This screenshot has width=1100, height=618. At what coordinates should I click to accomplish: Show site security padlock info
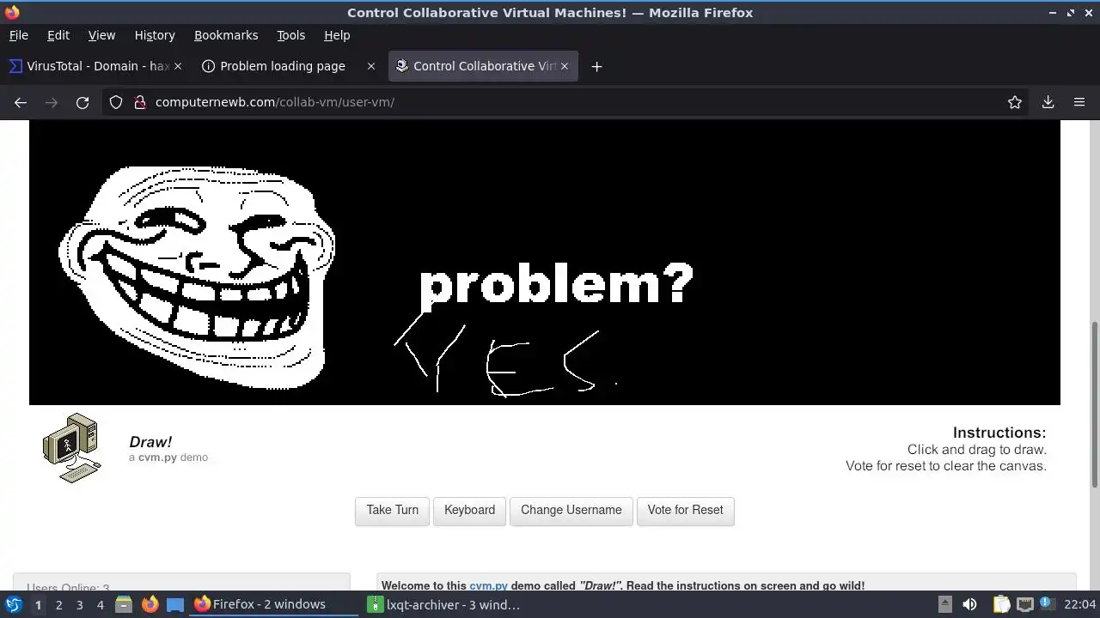pos(140,102)
